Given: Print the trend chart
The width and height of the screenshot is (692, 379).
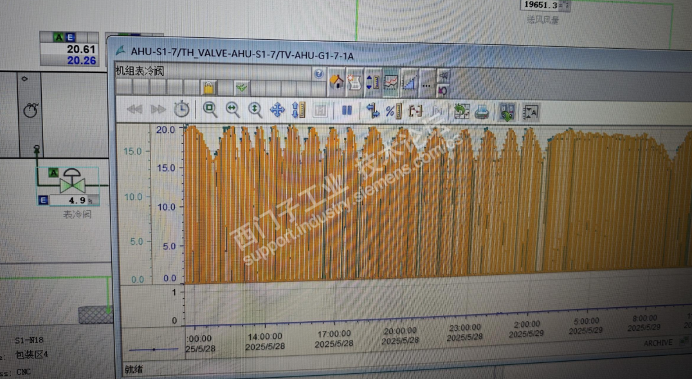Looking at the screenshot, I should point(482,112).
